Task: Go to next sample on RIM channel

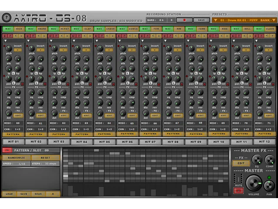Action: pos(182,36)
